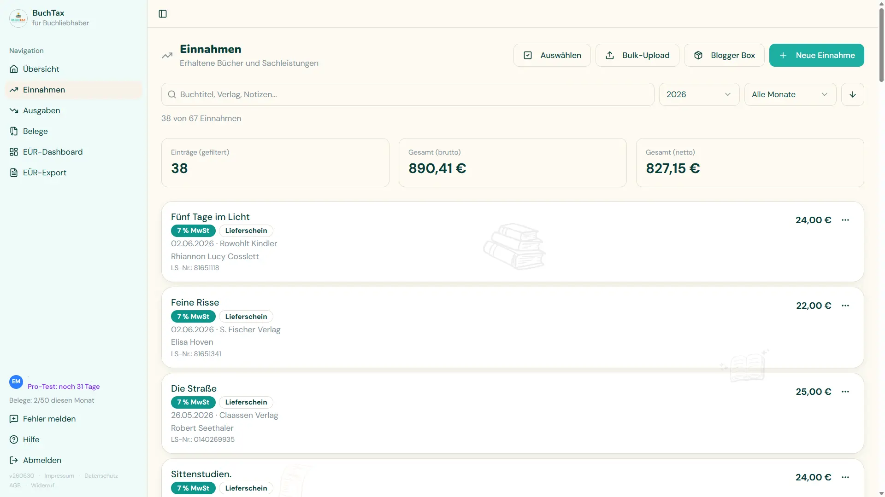The height and width of the screenshot is (497, 885).
Task: Click Rhiannon Lucy Cosslett
Action: coord(215,256)
